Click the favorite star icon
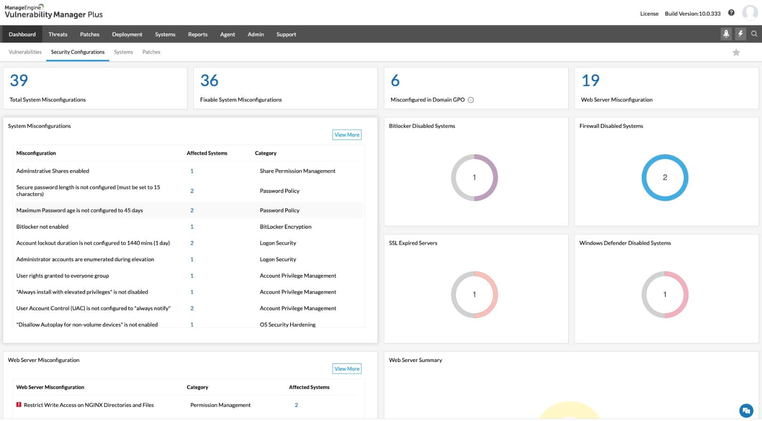 [x=736, y=52]
